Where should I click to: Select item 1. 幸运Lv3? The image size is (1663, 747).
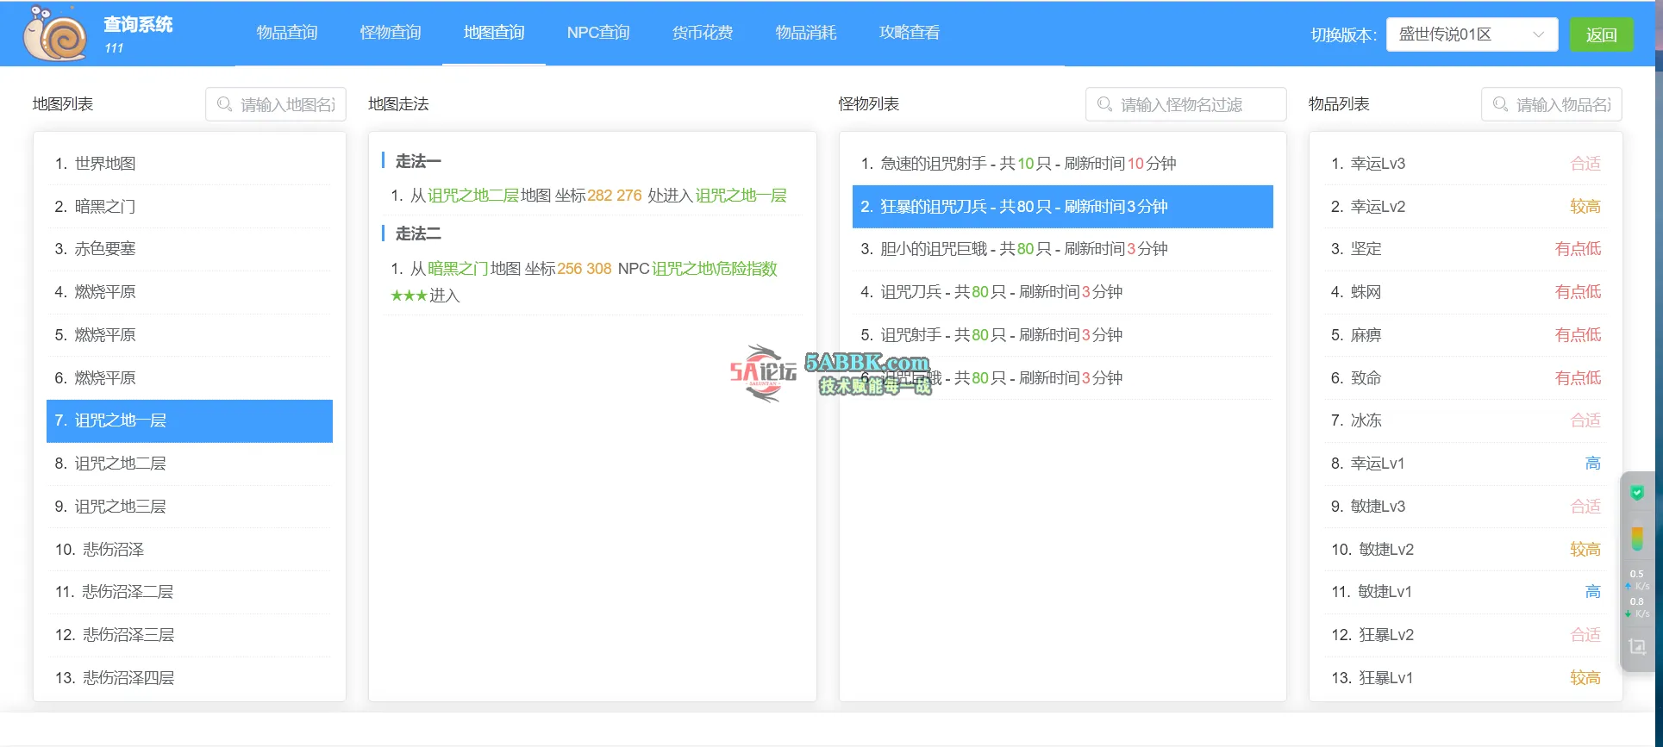tap(1466, 164)
